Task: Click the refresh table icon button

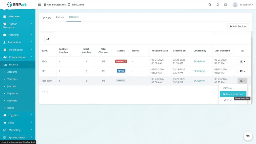Action: (x=47, y=39)
